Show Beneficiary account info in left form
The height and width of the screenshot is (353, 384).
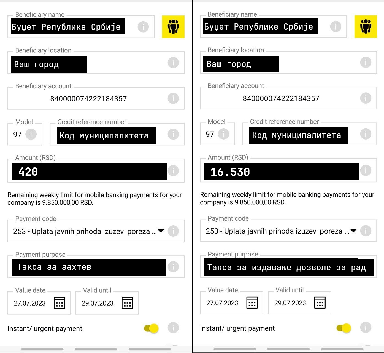(173, 98)
